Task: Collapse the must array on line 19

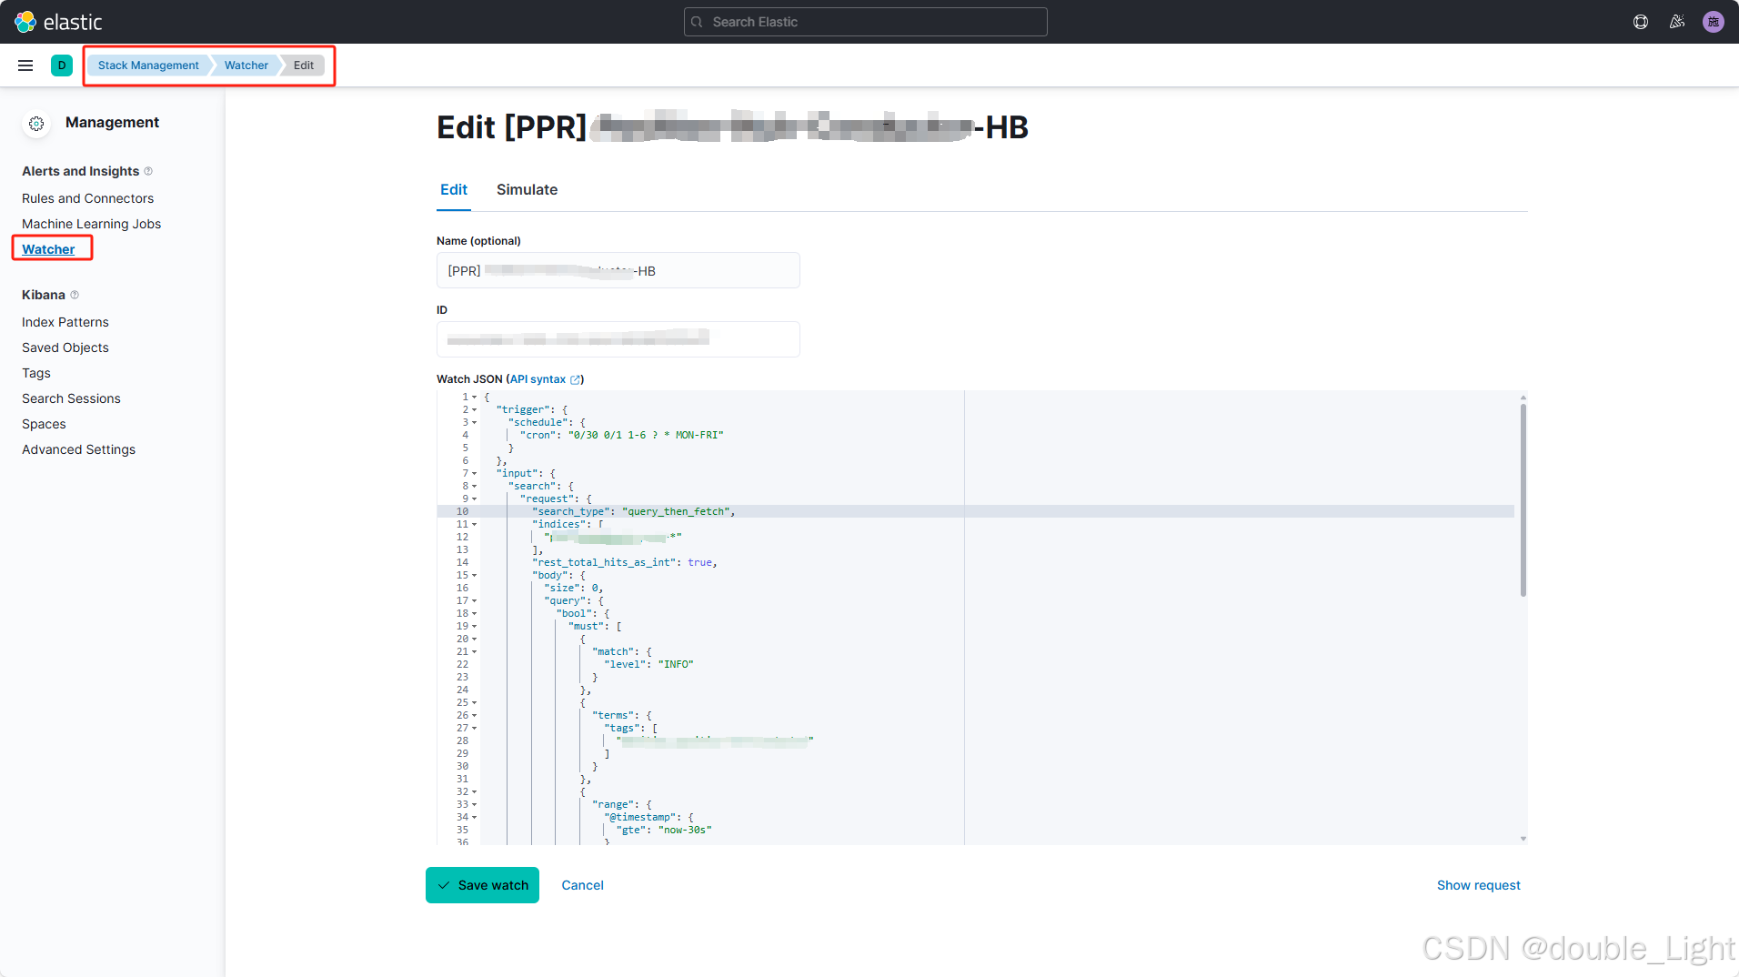Action: point(474,627)
